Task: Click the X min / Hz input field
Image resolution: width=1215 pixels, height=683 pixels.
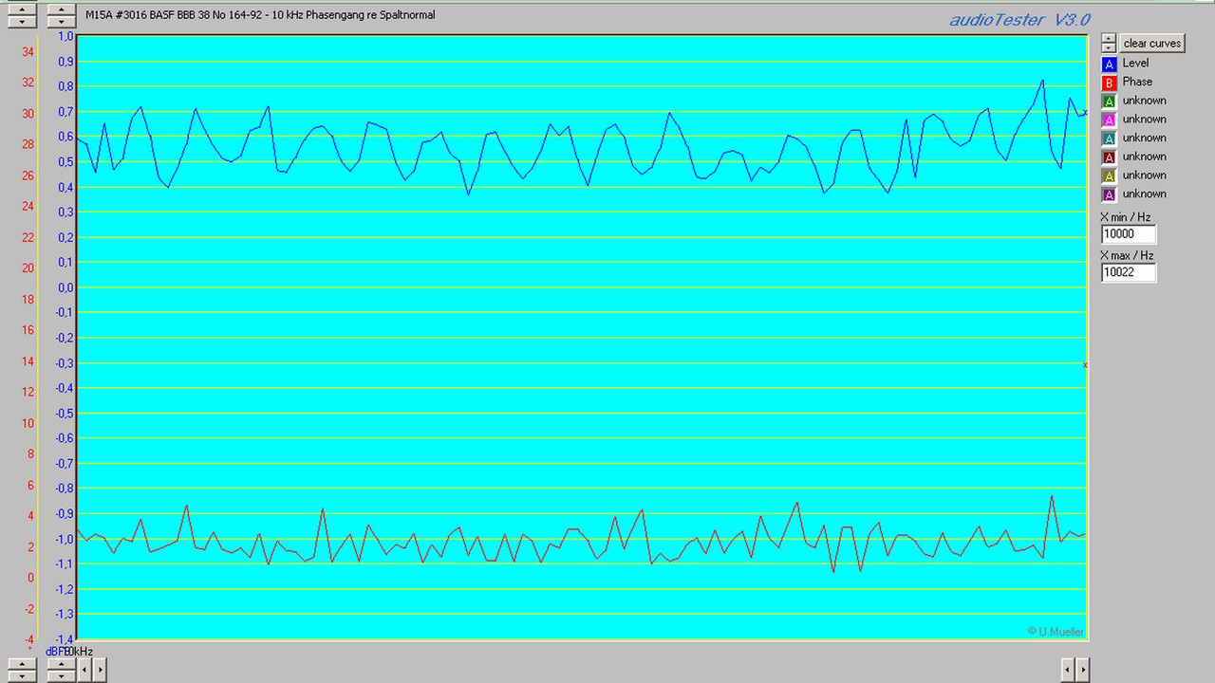Action: pyautogui.click(x=1128, y=233)
